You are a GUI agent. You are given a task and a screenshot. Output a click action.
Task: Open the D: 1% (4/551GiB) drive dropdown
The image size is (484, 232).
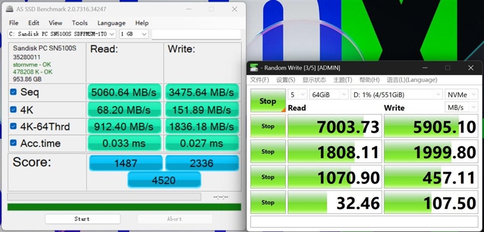396,95
